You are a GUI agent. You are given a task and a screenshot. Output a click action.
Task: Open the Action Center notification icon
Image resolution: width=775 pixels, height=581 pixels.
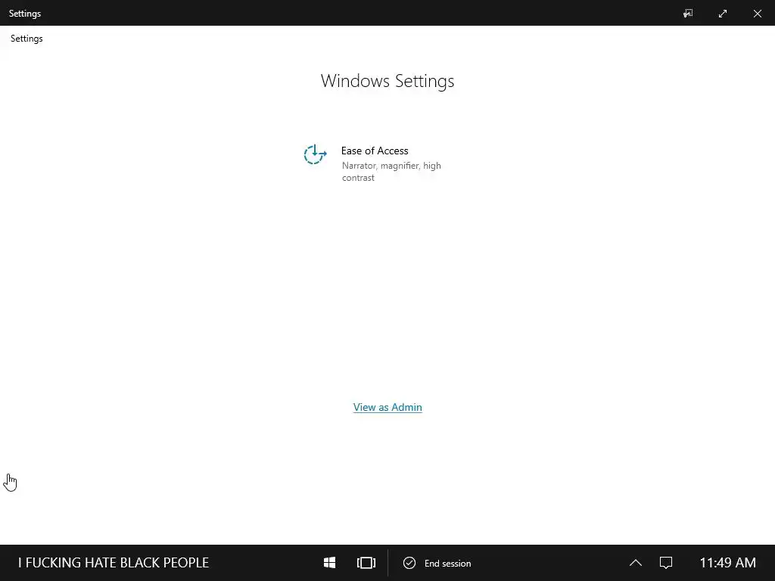[666, 563]
